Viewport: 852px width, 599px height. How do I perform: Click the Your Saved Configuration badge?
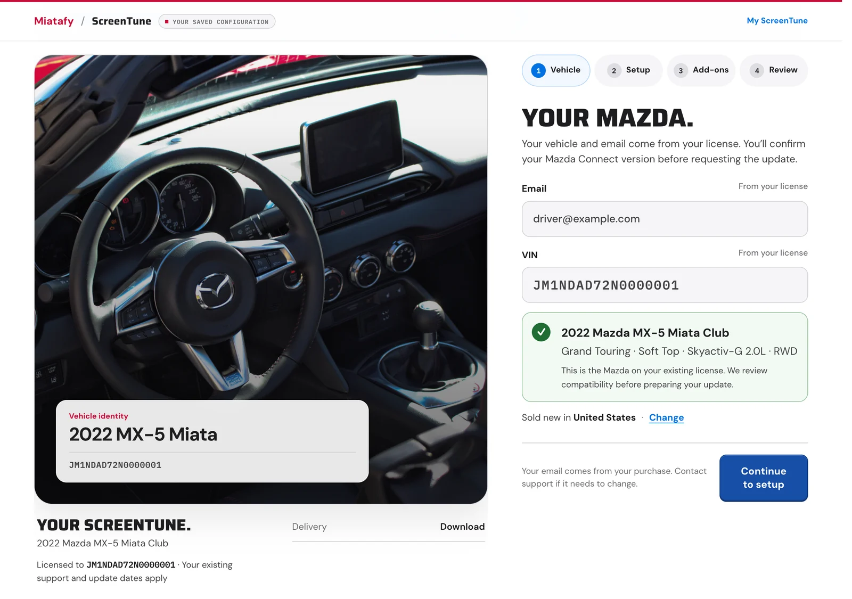(217, 22)
